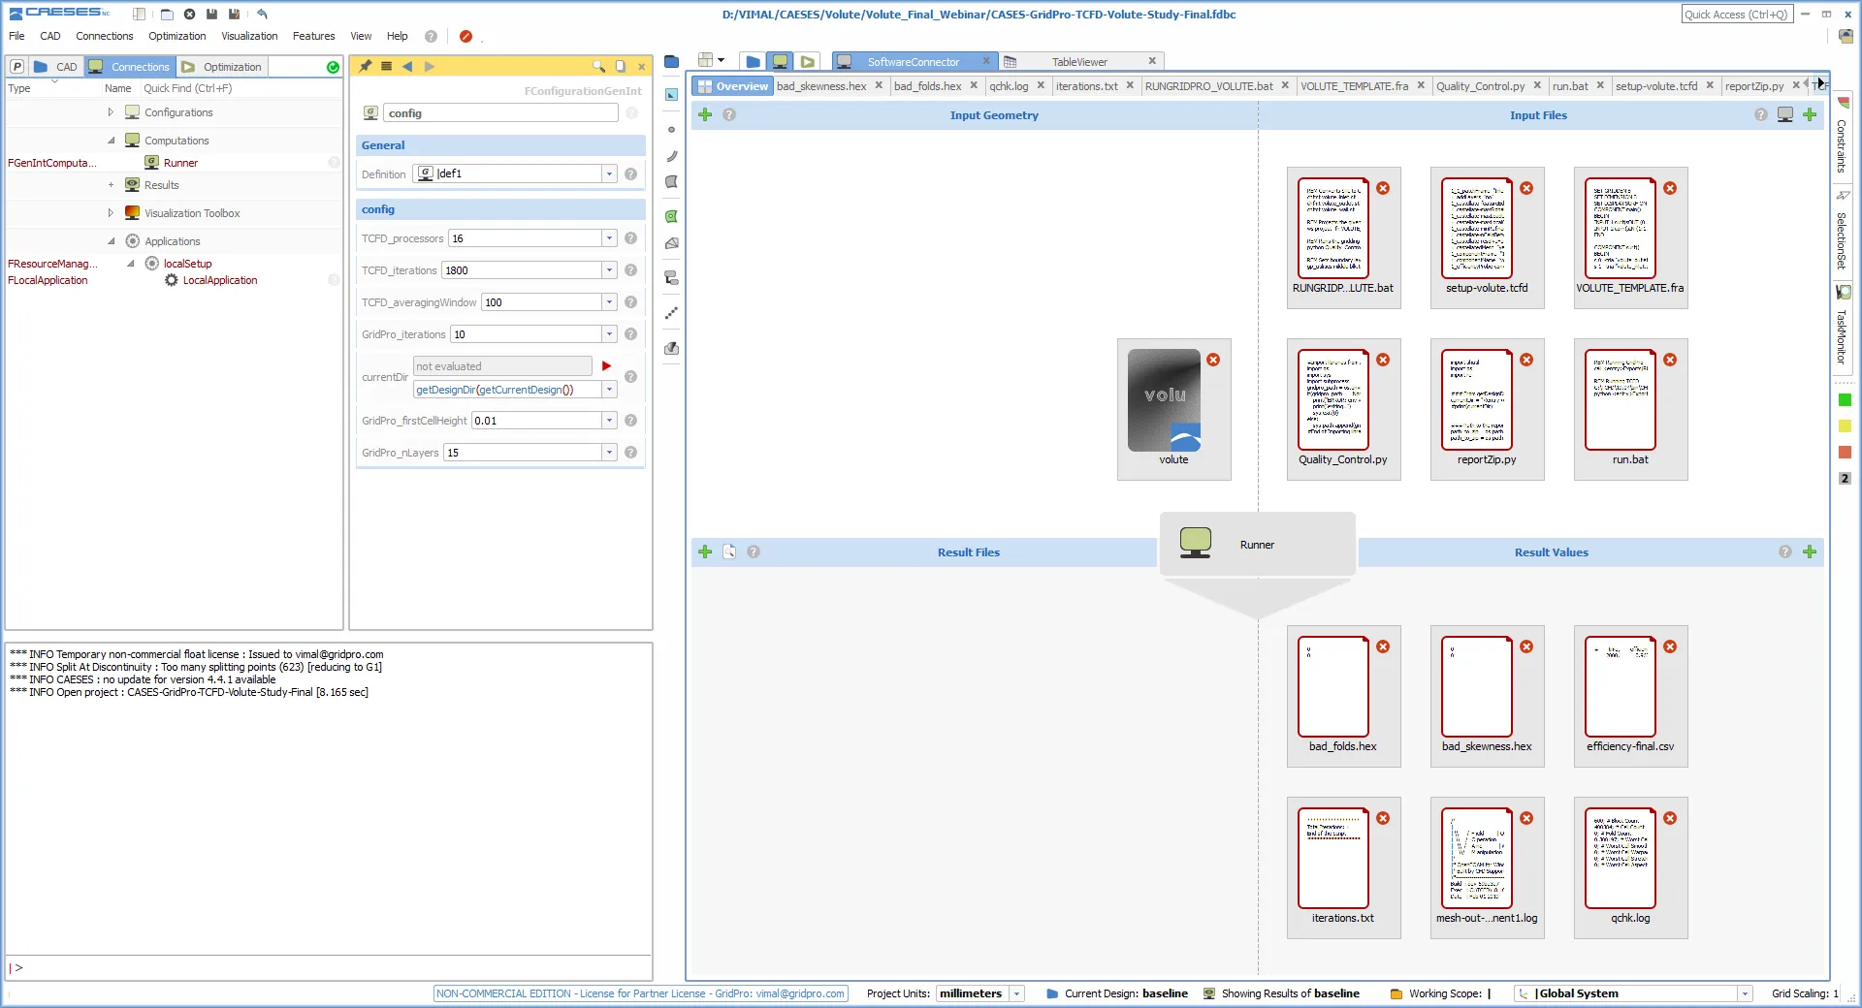Click the open project folder icon in top toolbar
The height and width of the screenshot is (1008, 1862).
(167, 15)
